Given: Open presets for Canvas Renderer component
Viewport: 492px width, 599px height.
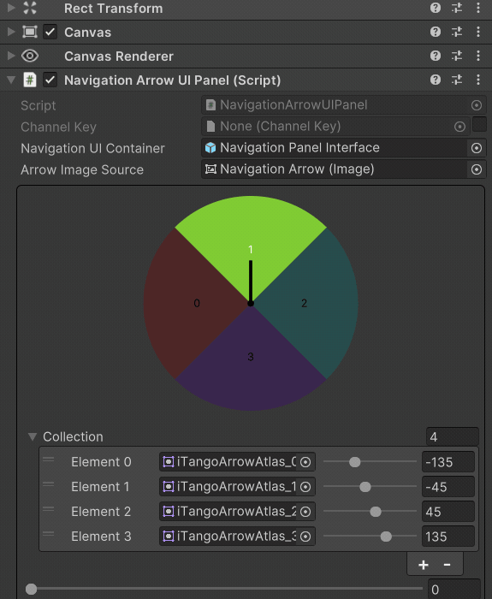Looking at the screenshot, I should [457, 56].
